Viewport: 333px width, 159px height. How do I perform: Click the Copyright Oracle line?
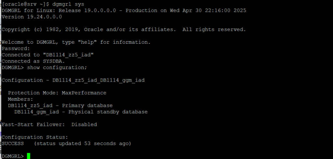124,29
